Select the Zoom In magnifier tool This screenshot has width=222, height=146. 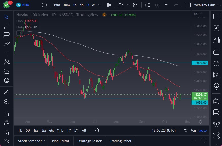point(7,102)
